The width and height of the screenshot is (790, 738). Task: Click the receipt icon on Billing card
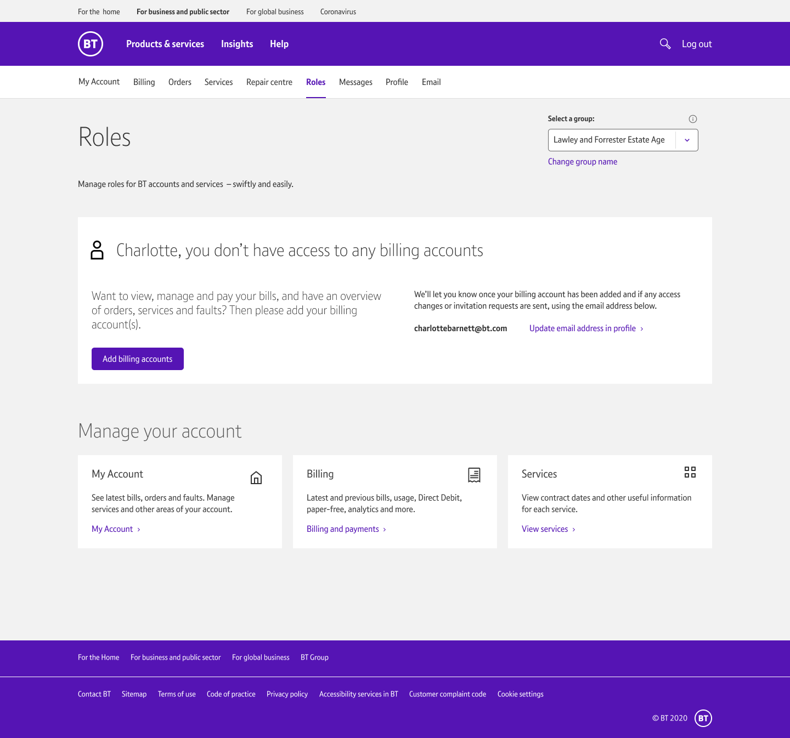click(x=474, y=475)
